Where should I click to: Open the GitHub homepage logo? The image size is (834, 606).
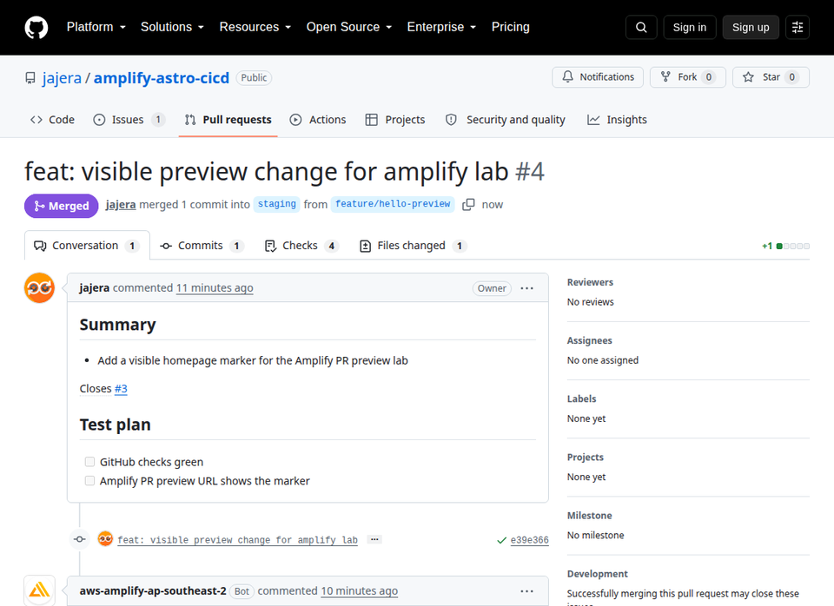click(x=36, y=27)
